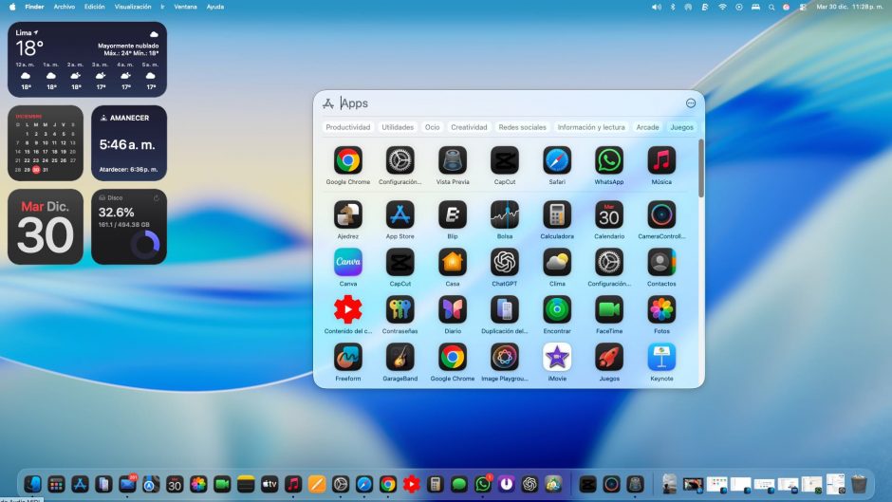The image size is (892, 502).
Task: Open the Canva app icon
Action: (x=347, y=262)
